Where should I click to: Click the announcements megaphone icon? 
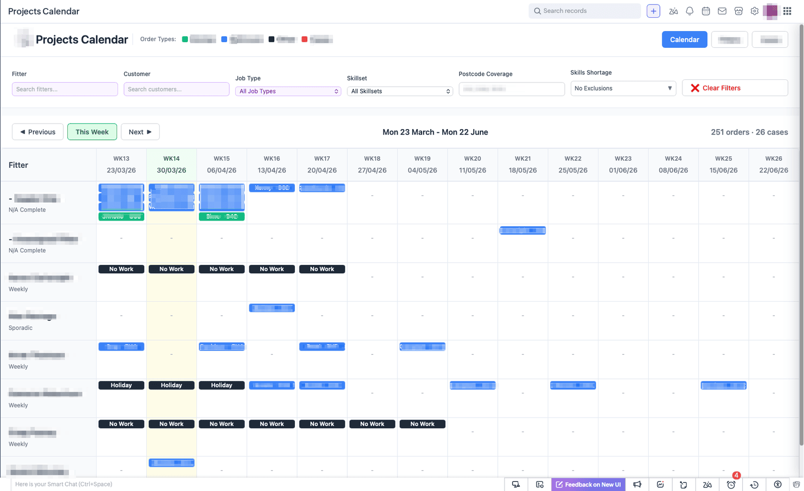coord(637,484)
